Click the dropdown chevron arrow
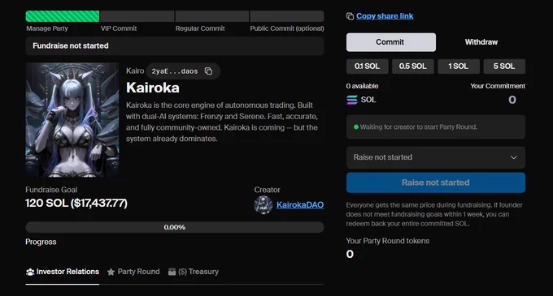 click(513, 157)
